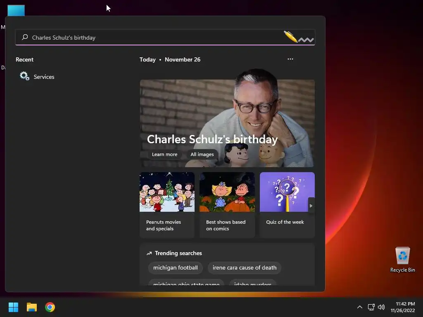This screenshot has width=423, height=317.
Task: Select michigan ohio state game chip
Action: [x=186, y=283]
